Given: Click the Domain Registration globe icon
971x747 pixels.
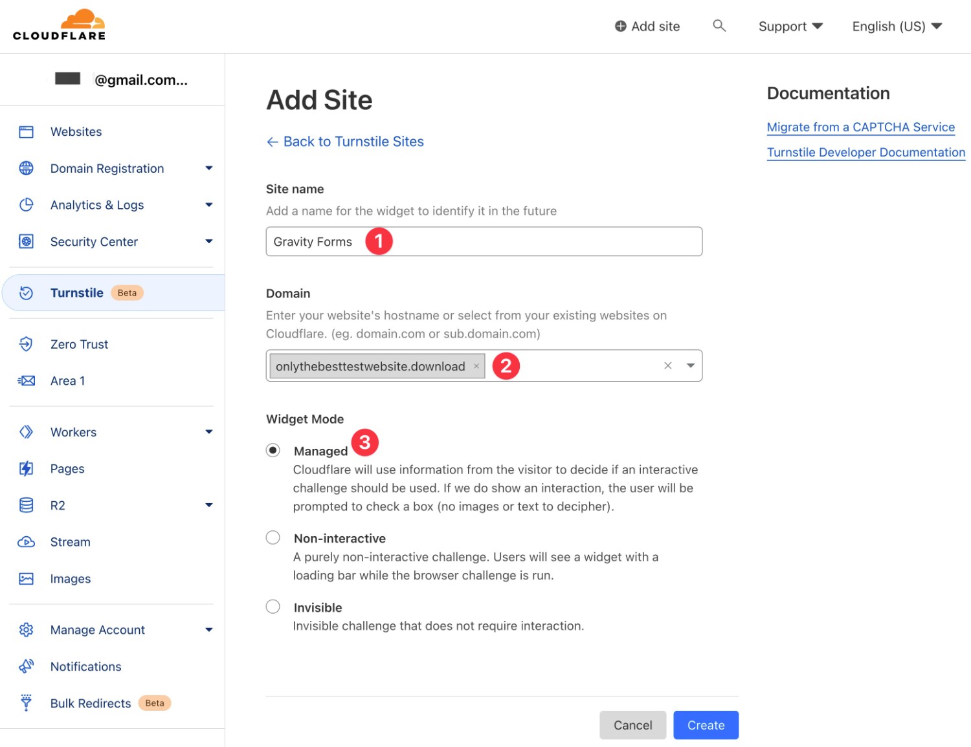Looking at the screenshot, I should [x=26, y=168].
